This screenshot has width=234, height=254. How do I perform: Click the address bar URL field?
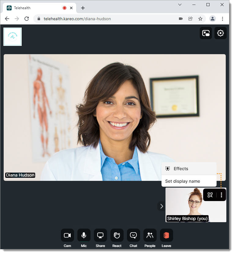click(107, 19)
